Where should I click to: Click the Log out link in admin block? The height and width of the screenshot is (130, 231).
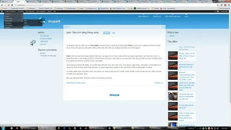[43, 44]
